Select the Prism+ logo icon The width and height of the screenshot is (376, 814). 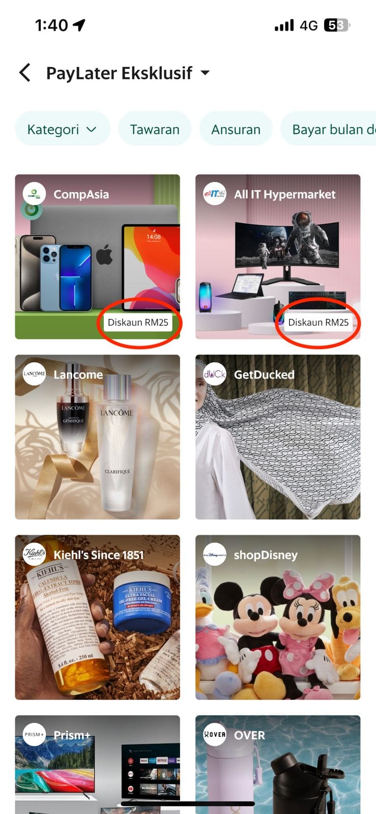(34, 735)
